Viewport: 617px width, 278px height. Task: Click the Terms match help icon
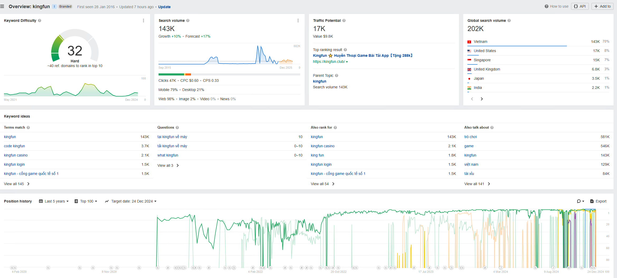click(28, 128)
